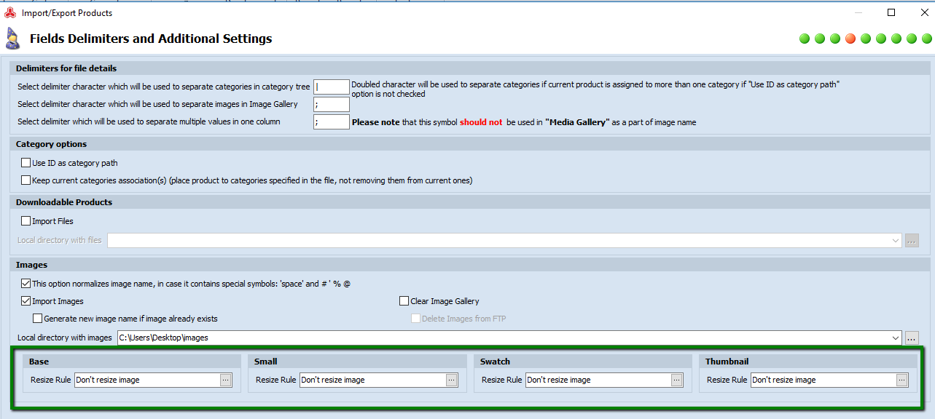Image resolution: width=935 pixels, height=419 pixels.
Task: Browse for local images directory
Action: [x=912, y=338]
